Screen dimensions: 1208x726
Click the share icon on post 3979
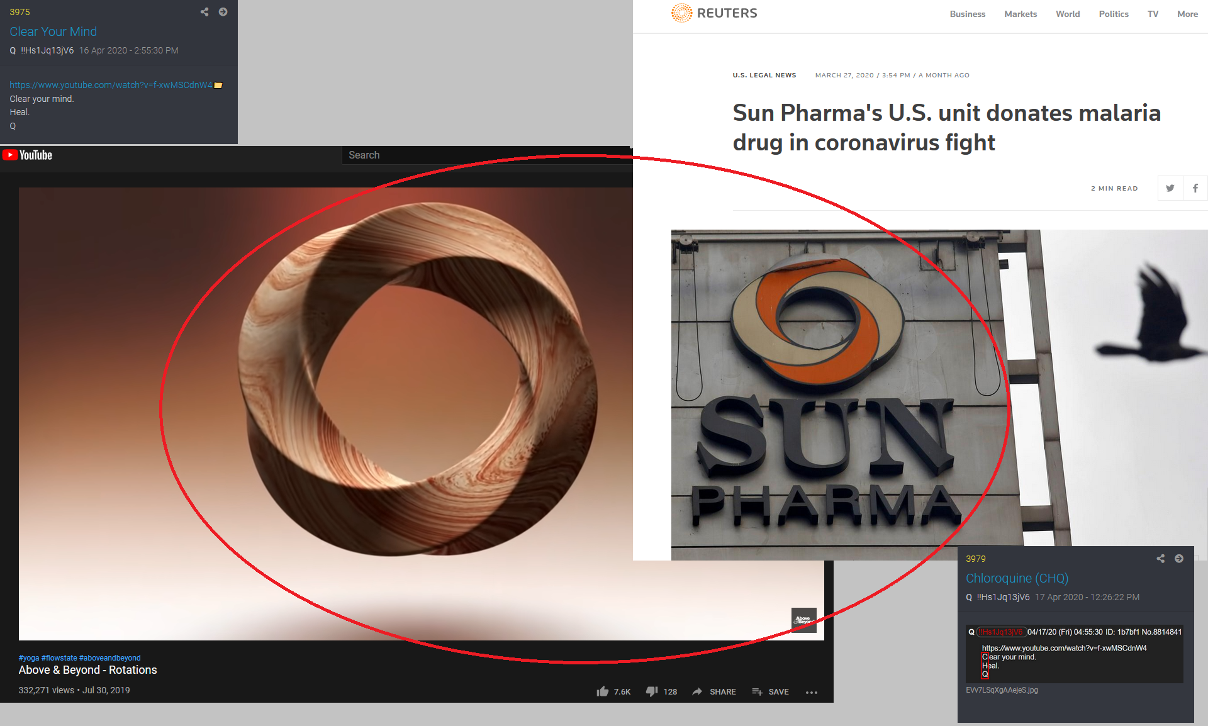coord(1161,559)
